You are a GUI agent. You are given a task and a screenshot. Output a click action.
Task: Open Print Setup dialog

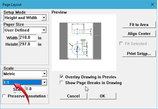pos(139,54)
